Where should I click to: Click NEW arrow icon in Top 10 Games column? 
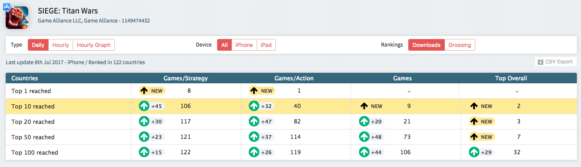pos(364,106)
